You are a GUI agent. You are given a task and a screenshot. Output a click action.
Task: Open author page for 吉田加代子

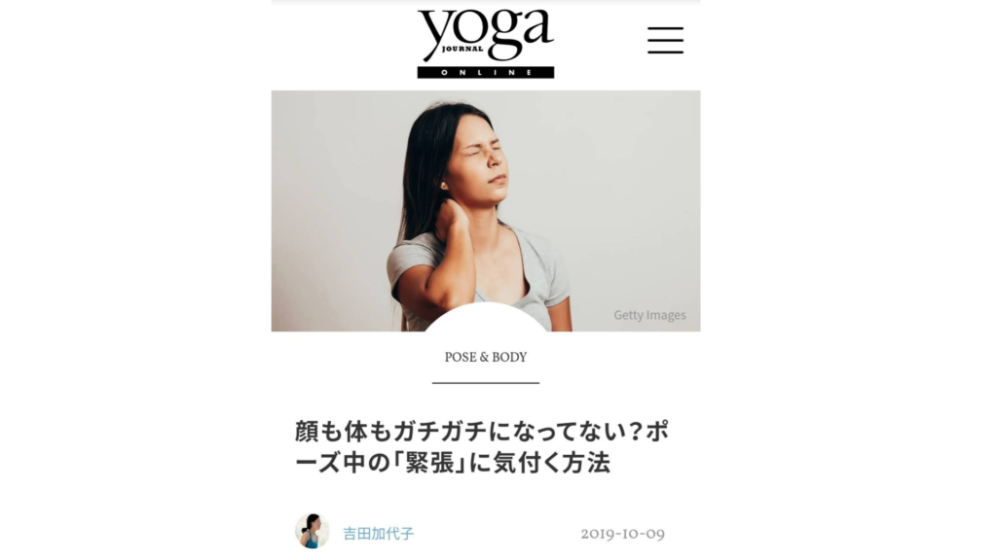(x=379, y=534)
